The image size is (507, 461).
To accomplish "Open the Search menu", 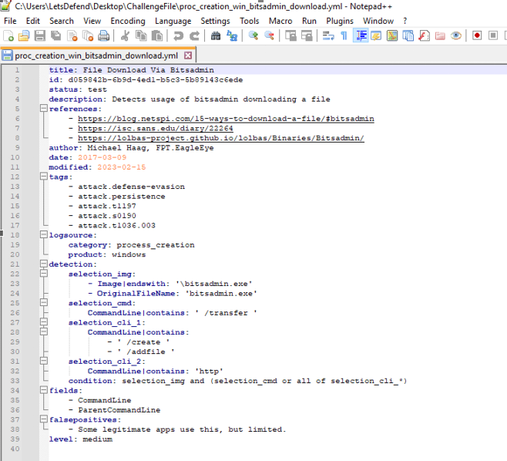I will [62, 21].
